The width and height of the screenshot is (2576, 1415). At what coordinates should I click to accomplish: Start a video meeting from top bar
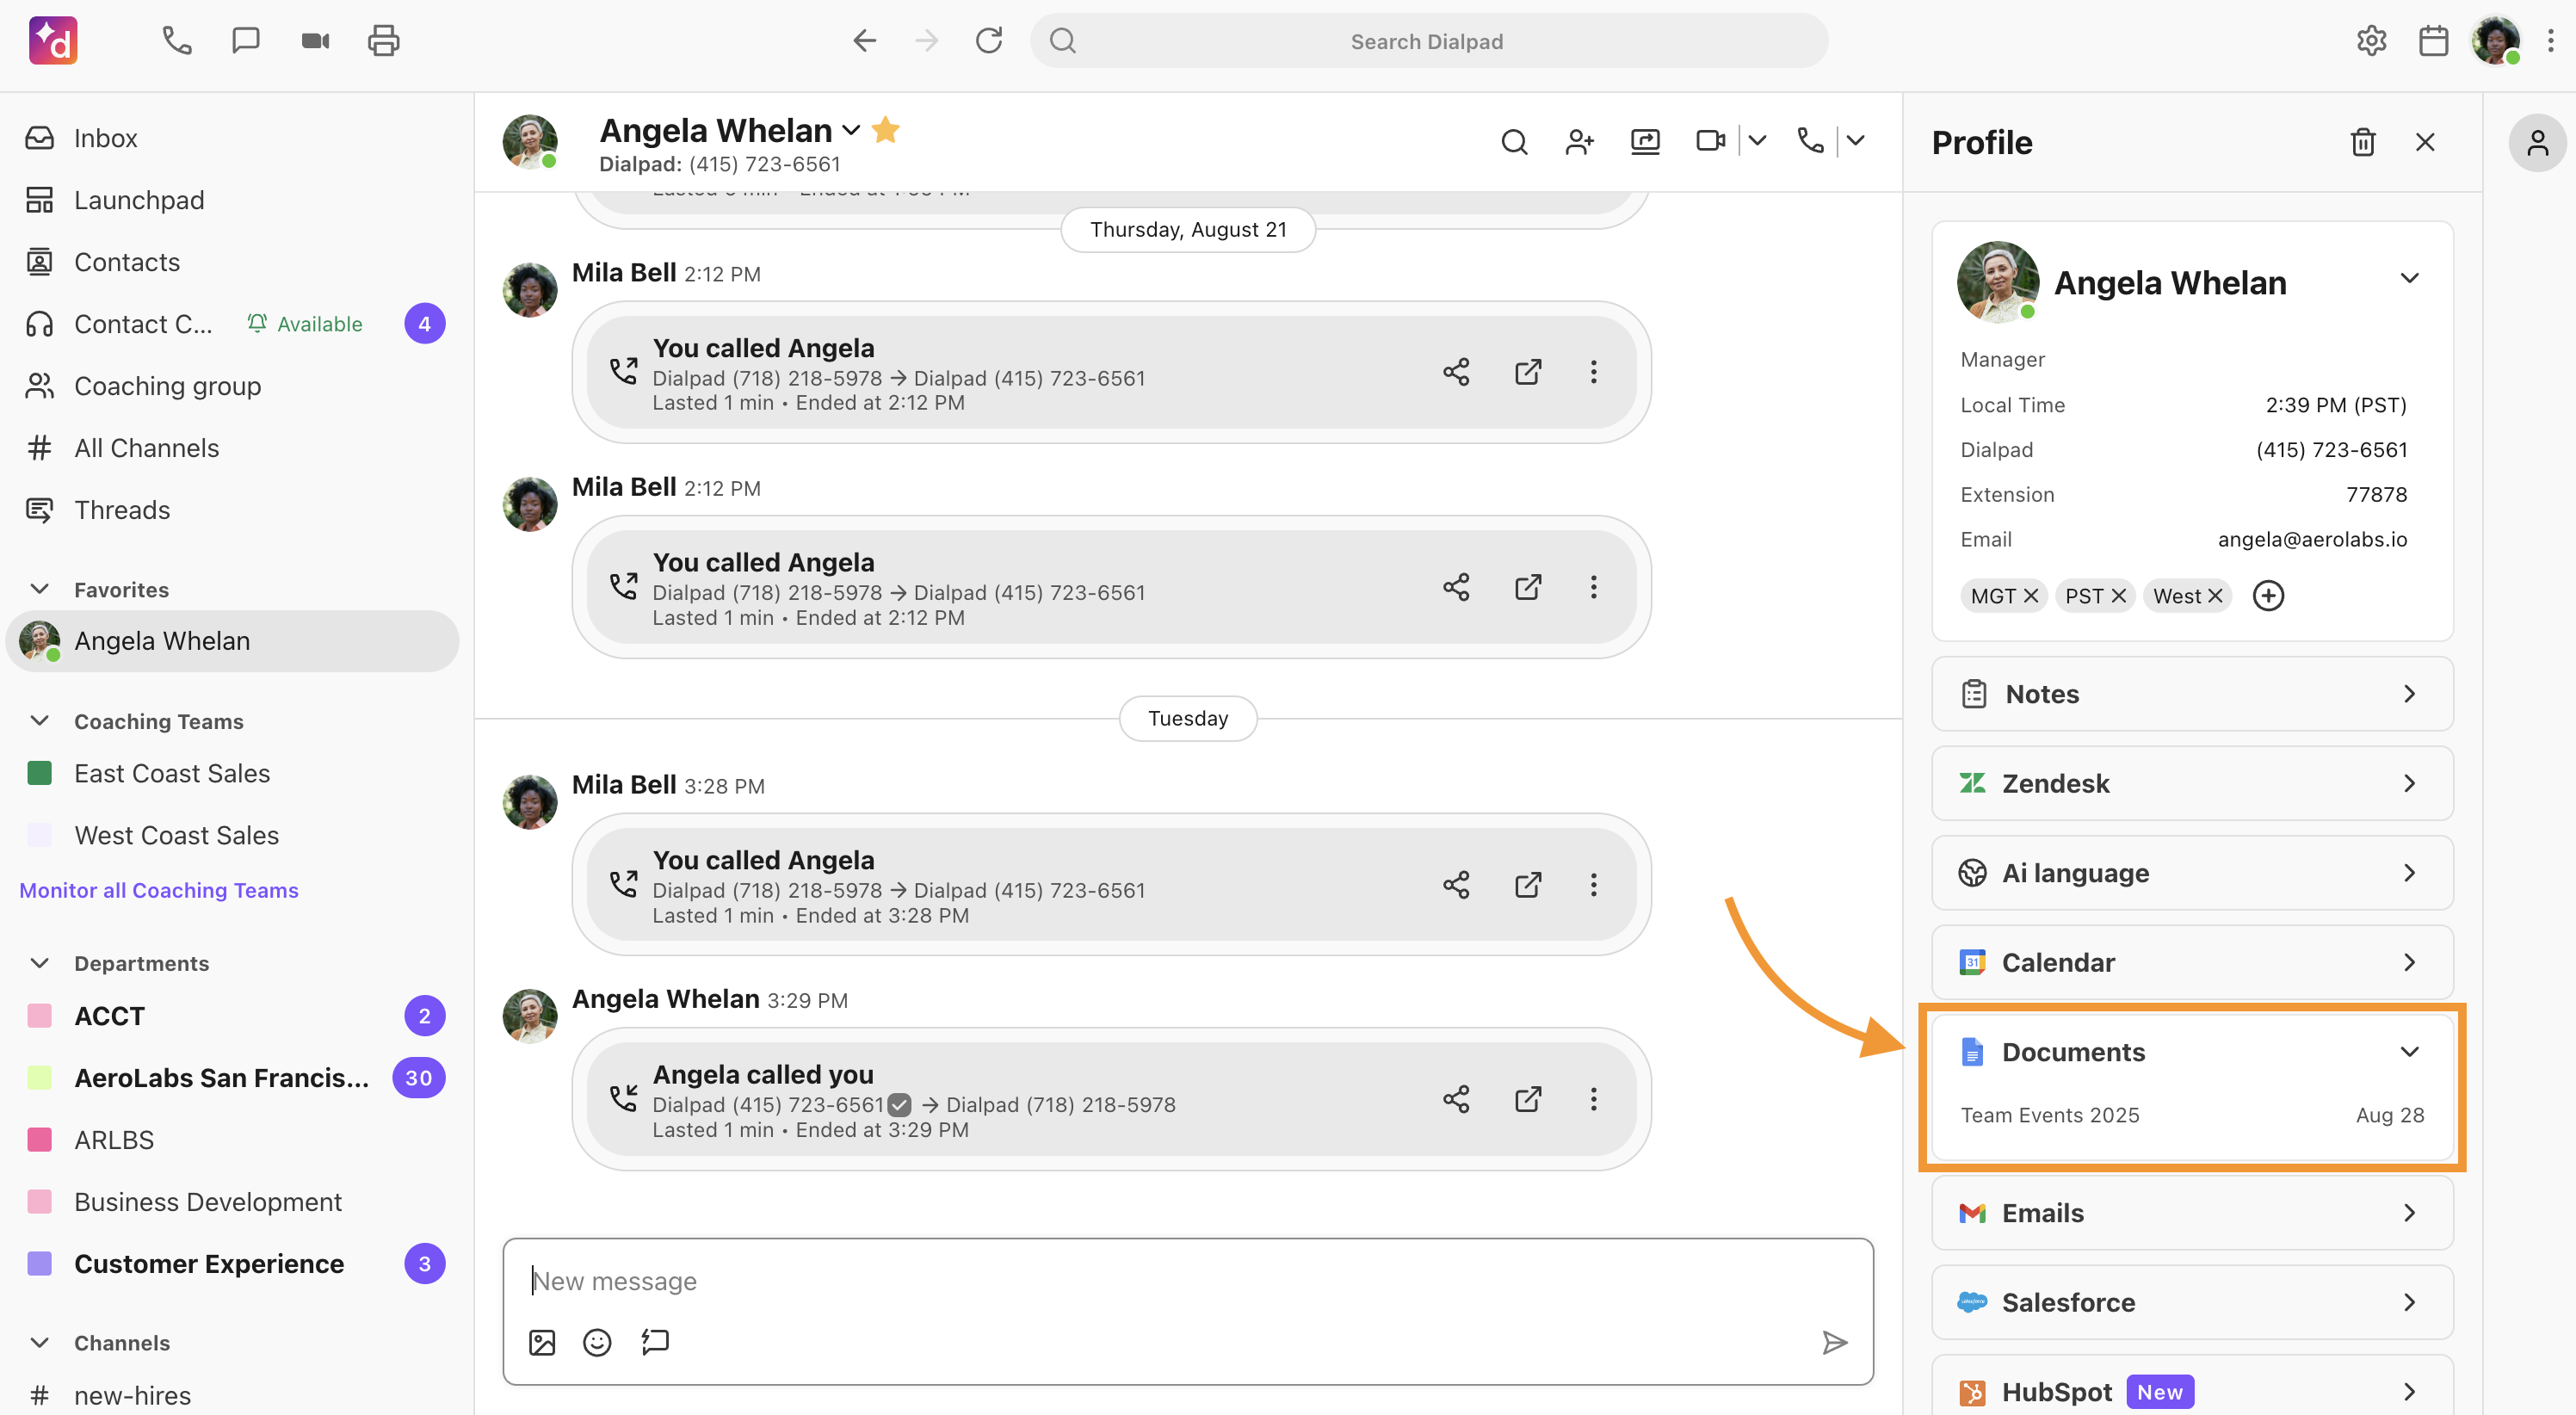(x=315, y=41)
